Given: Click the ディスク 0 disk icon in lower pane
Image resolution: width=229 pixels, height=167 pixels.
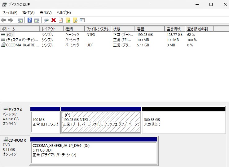Looking at the screenshot, I should click(6, 109).
